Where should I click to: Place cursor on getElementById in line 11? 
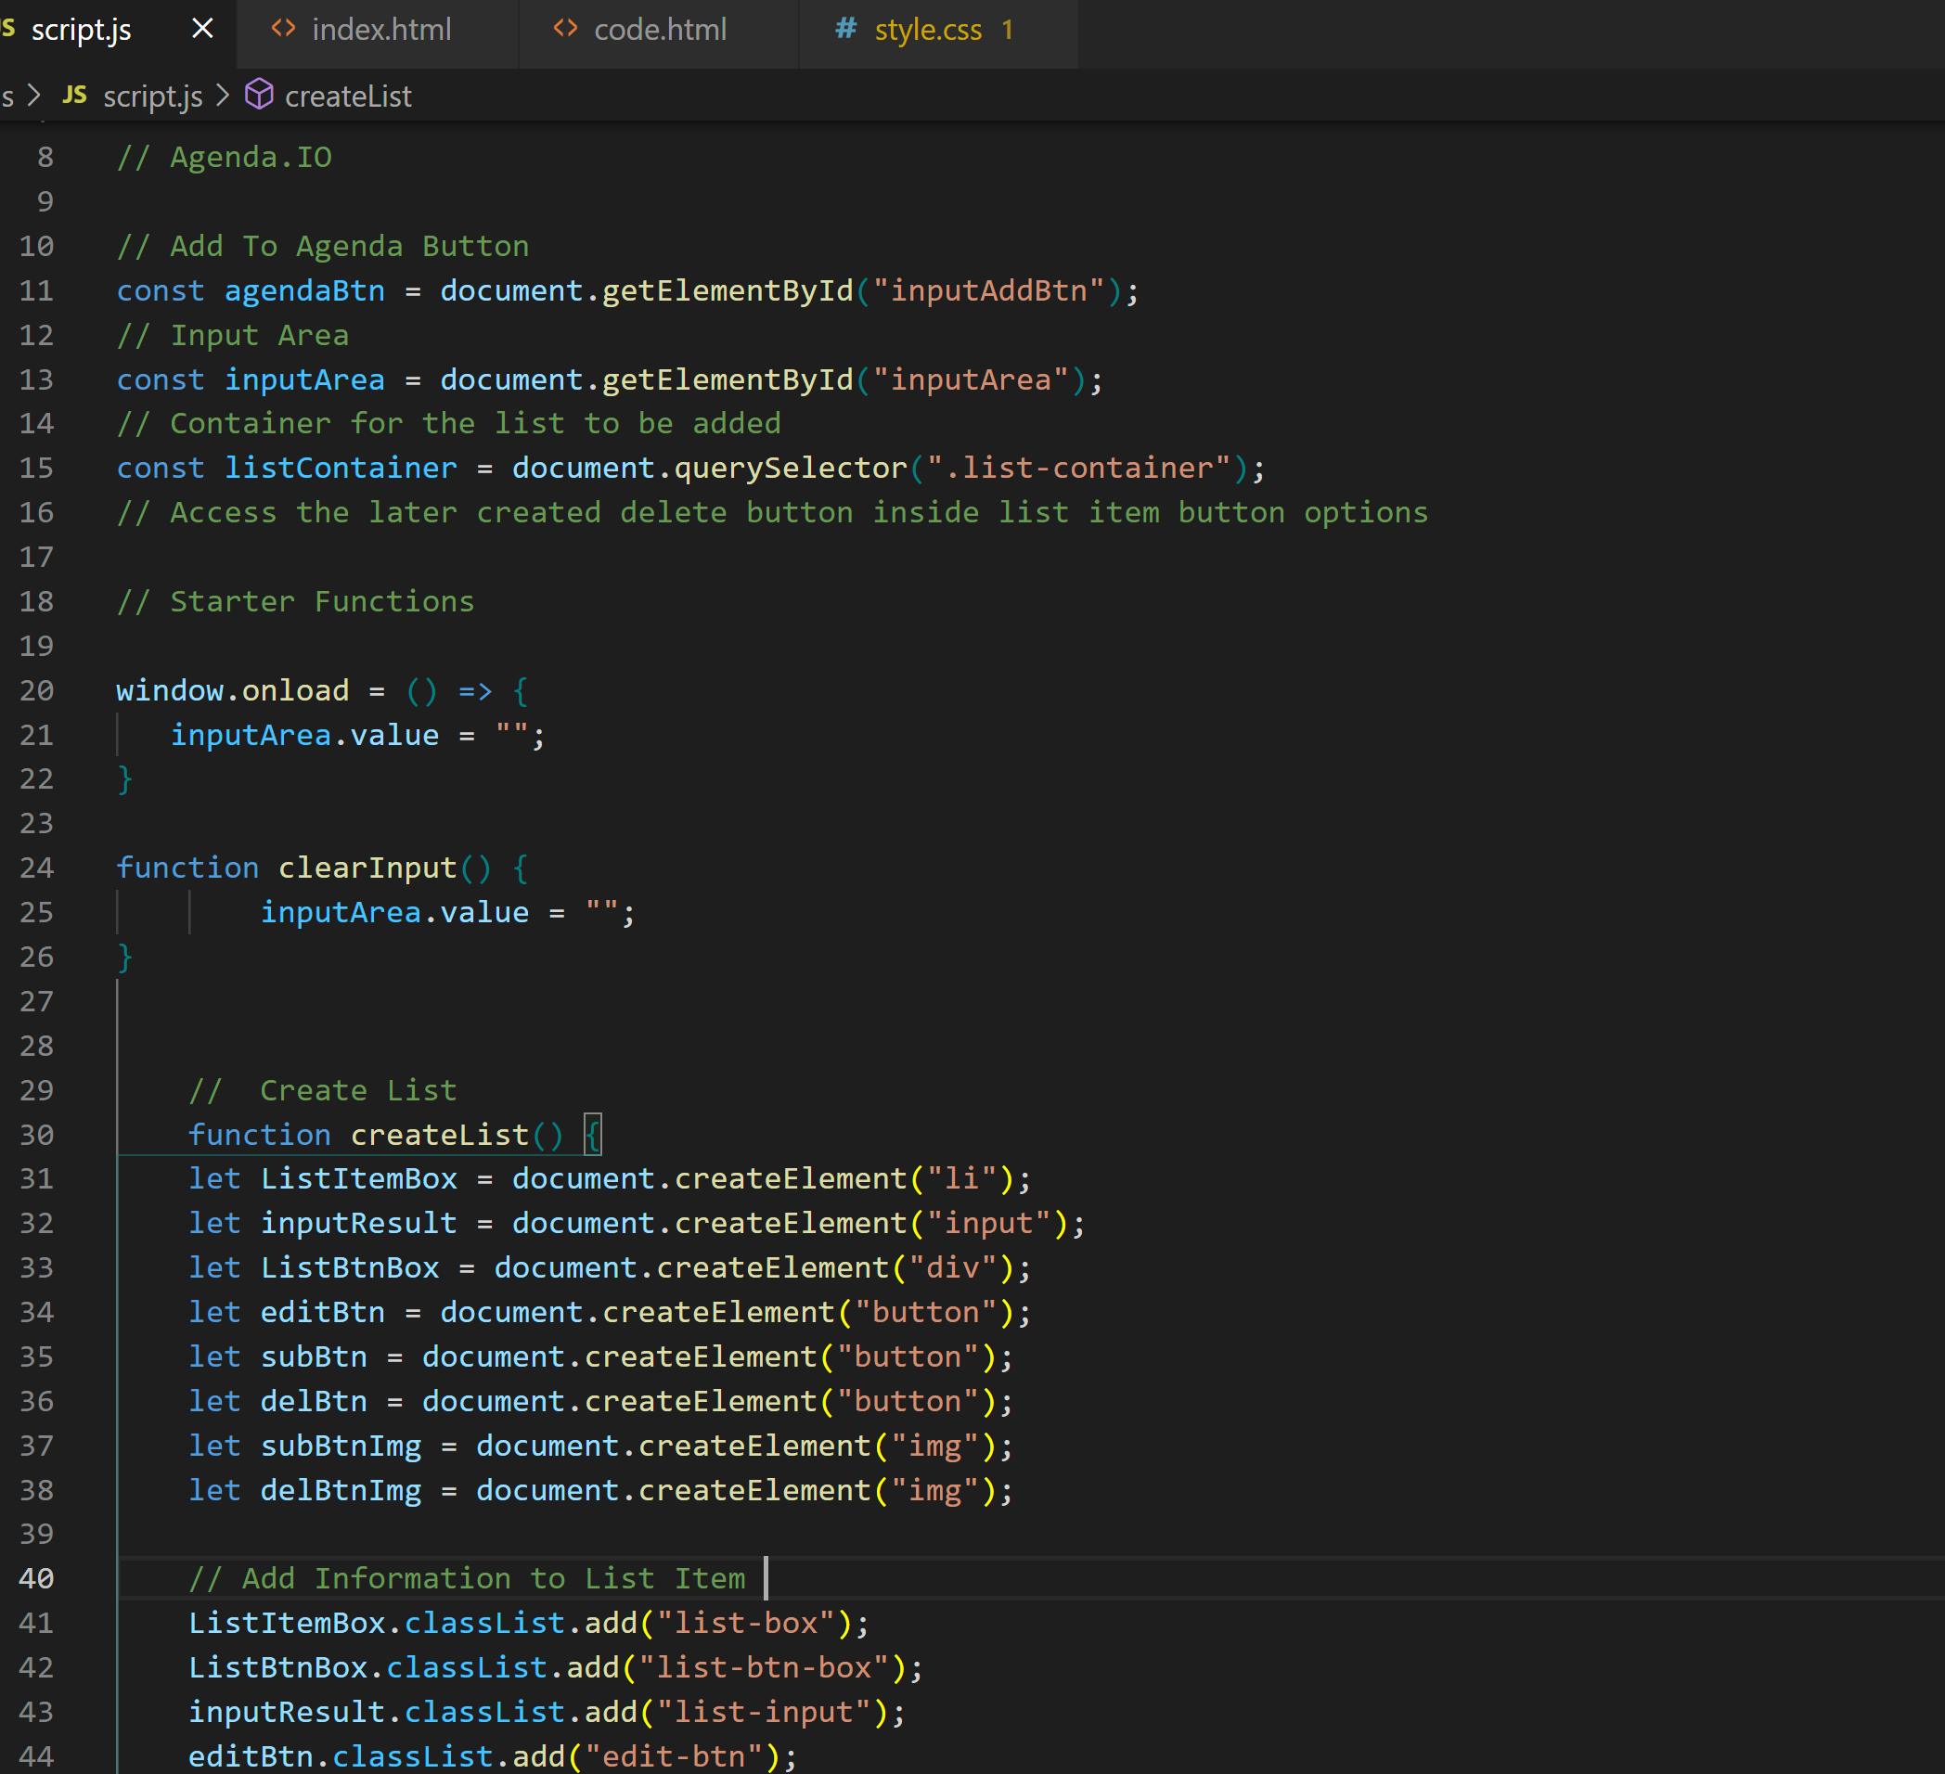pyautogui.click(x=728, y=290)
